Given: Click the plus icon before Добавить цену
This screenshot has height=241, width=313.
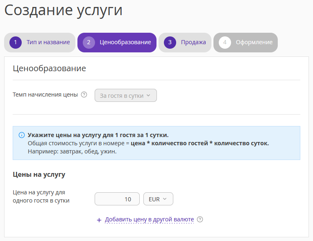Looking at the screenshot, I should click(99, 220).
